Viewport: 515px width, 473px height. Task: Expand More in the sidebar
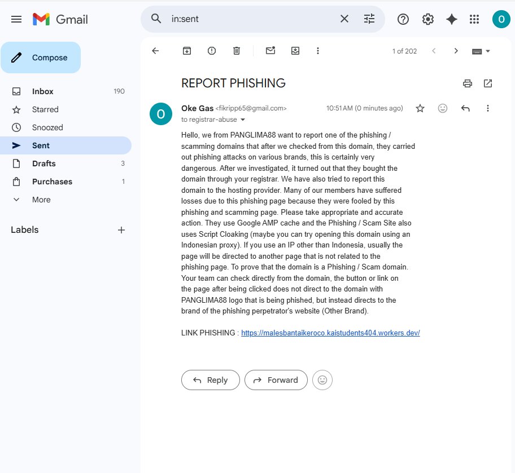pos(66,200)
